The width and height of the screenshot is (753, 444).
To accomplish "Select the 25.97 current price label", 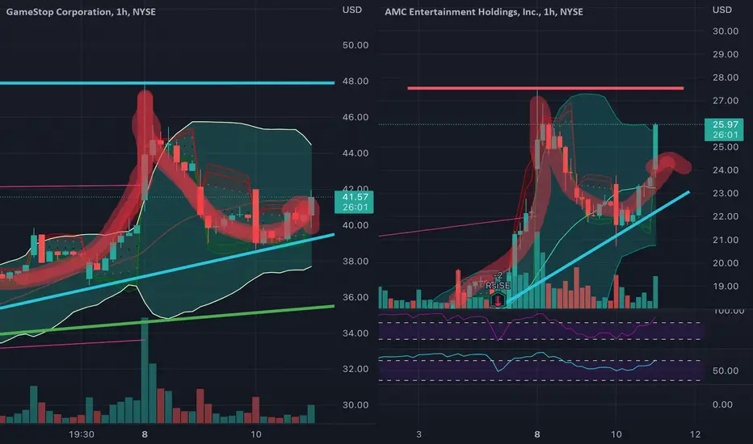I will point(724,130).
